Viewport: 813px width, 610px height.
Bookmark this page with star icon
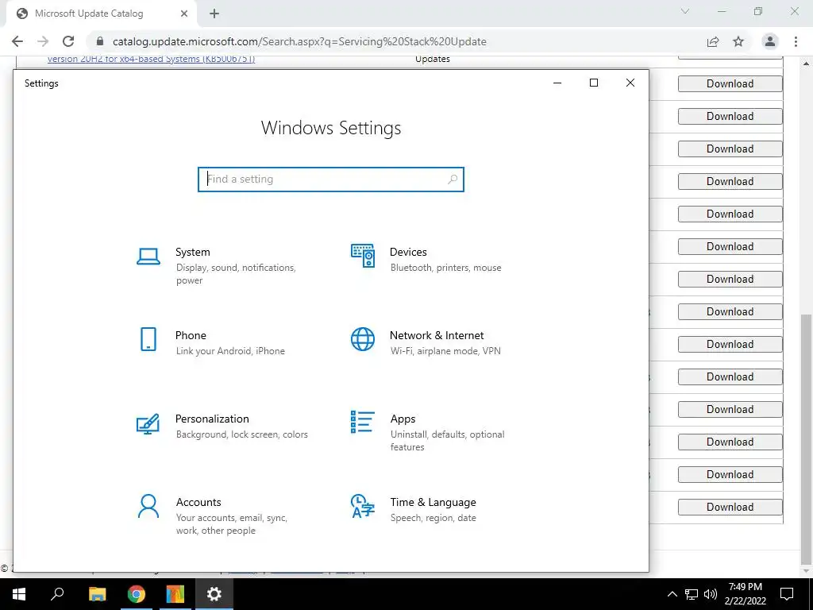click(738, 41)
